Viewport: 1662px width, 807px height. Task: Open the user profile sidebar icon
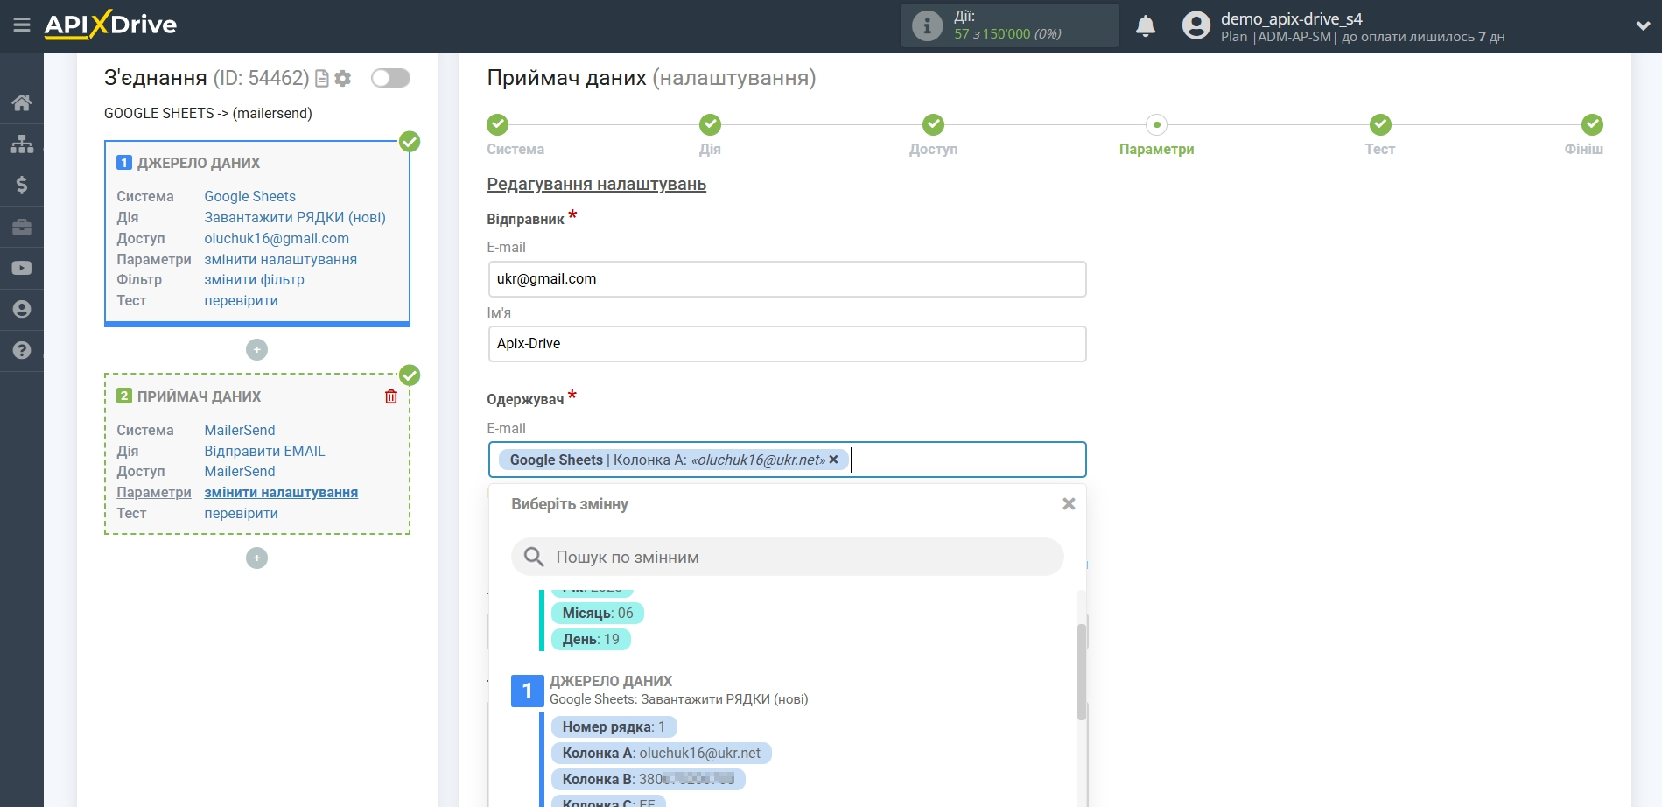22,309
